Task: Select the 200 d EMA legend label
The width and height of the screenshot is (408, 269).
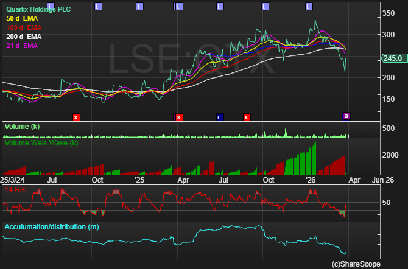Action: click(24, 38)
